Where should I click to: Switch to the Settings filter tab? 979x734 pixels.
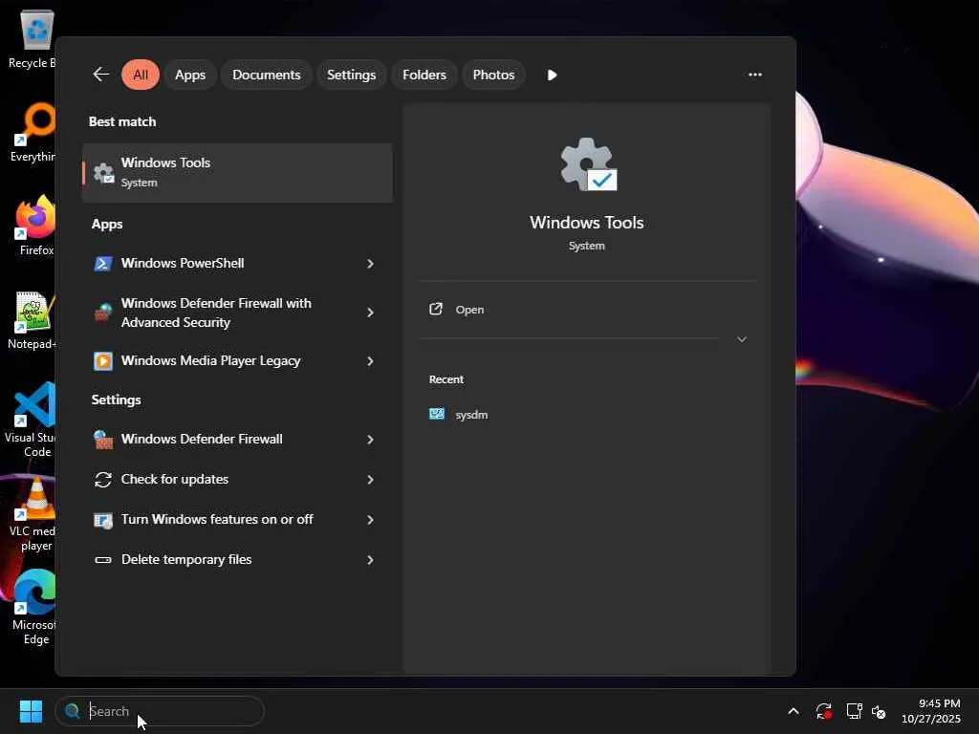[x=351, y=75]
